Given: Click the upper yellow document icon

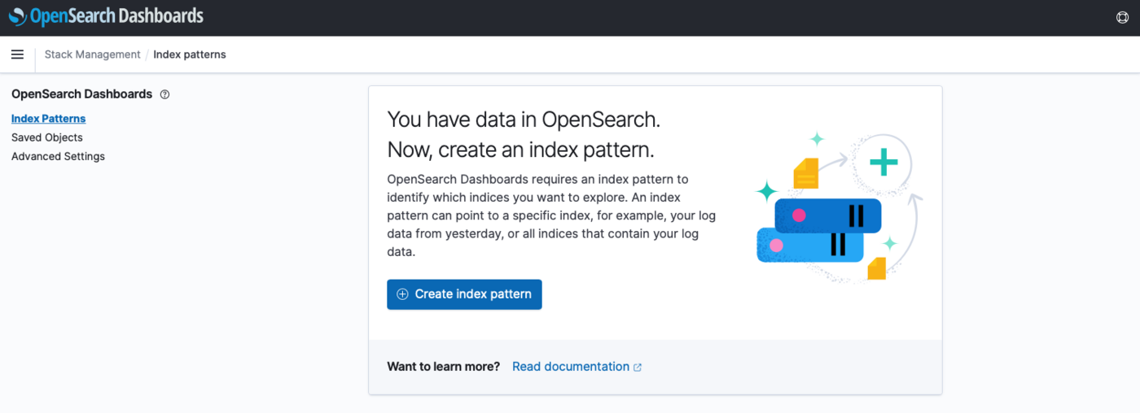Looking at the screenshot, I should pos(805,173).
